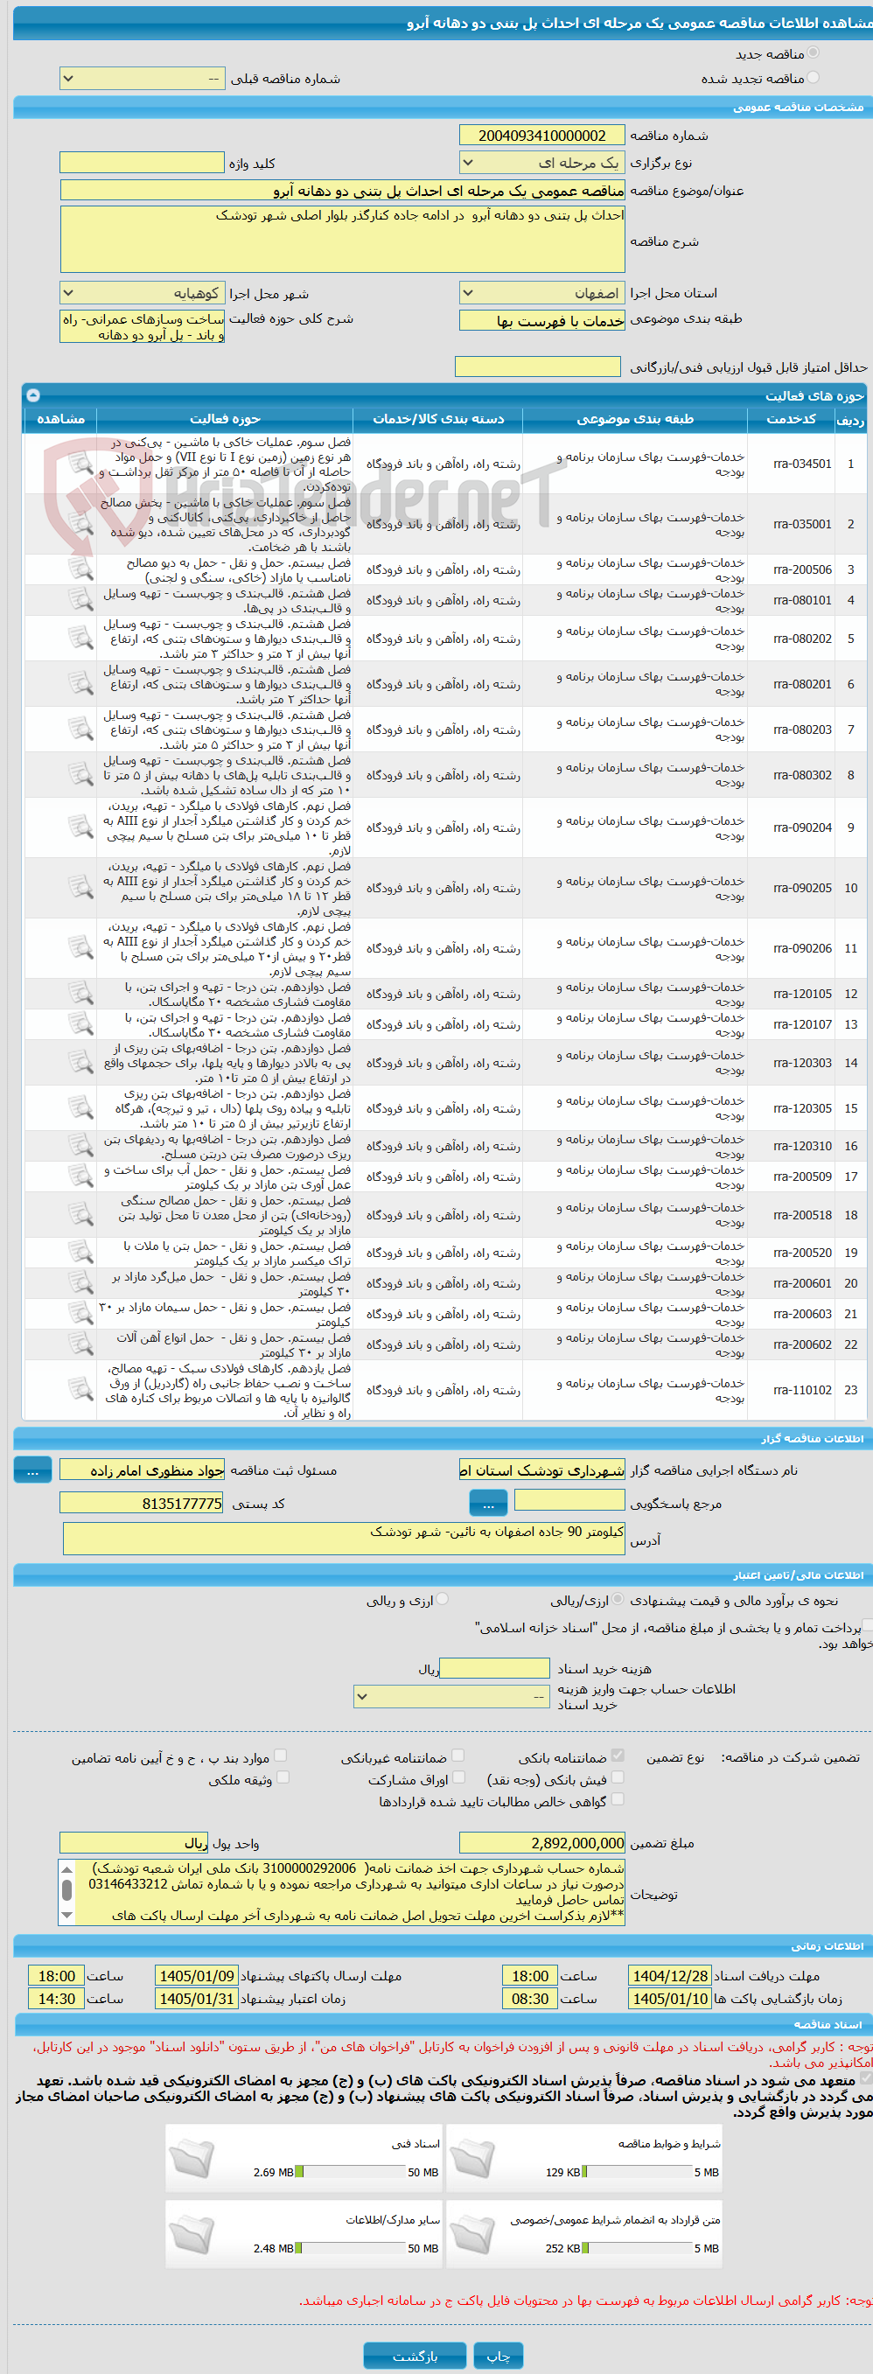
Task: Toggle گواهی خالص مطالبات checkbox
Action: [x=618, y=1799]
